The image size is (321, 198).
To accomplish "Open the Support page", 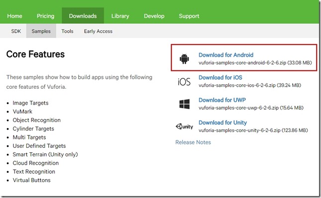I will [189, 16].
